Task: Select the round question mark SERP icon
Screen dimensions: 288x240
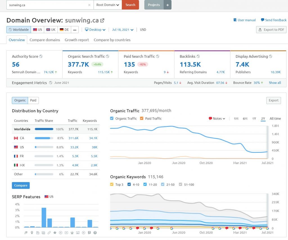Action: point(95,233)
